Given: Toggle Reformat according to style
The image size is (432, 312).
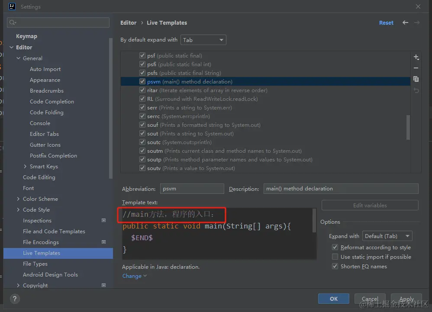Looking at the screenshot, I should tap(335, 247).
